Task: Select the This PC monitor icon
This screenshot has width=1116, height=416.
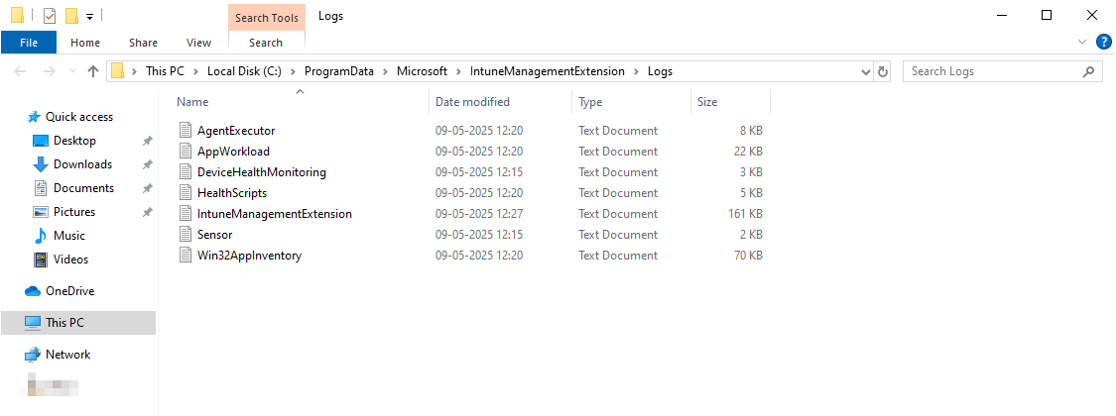Action: (x=33, y=322)
